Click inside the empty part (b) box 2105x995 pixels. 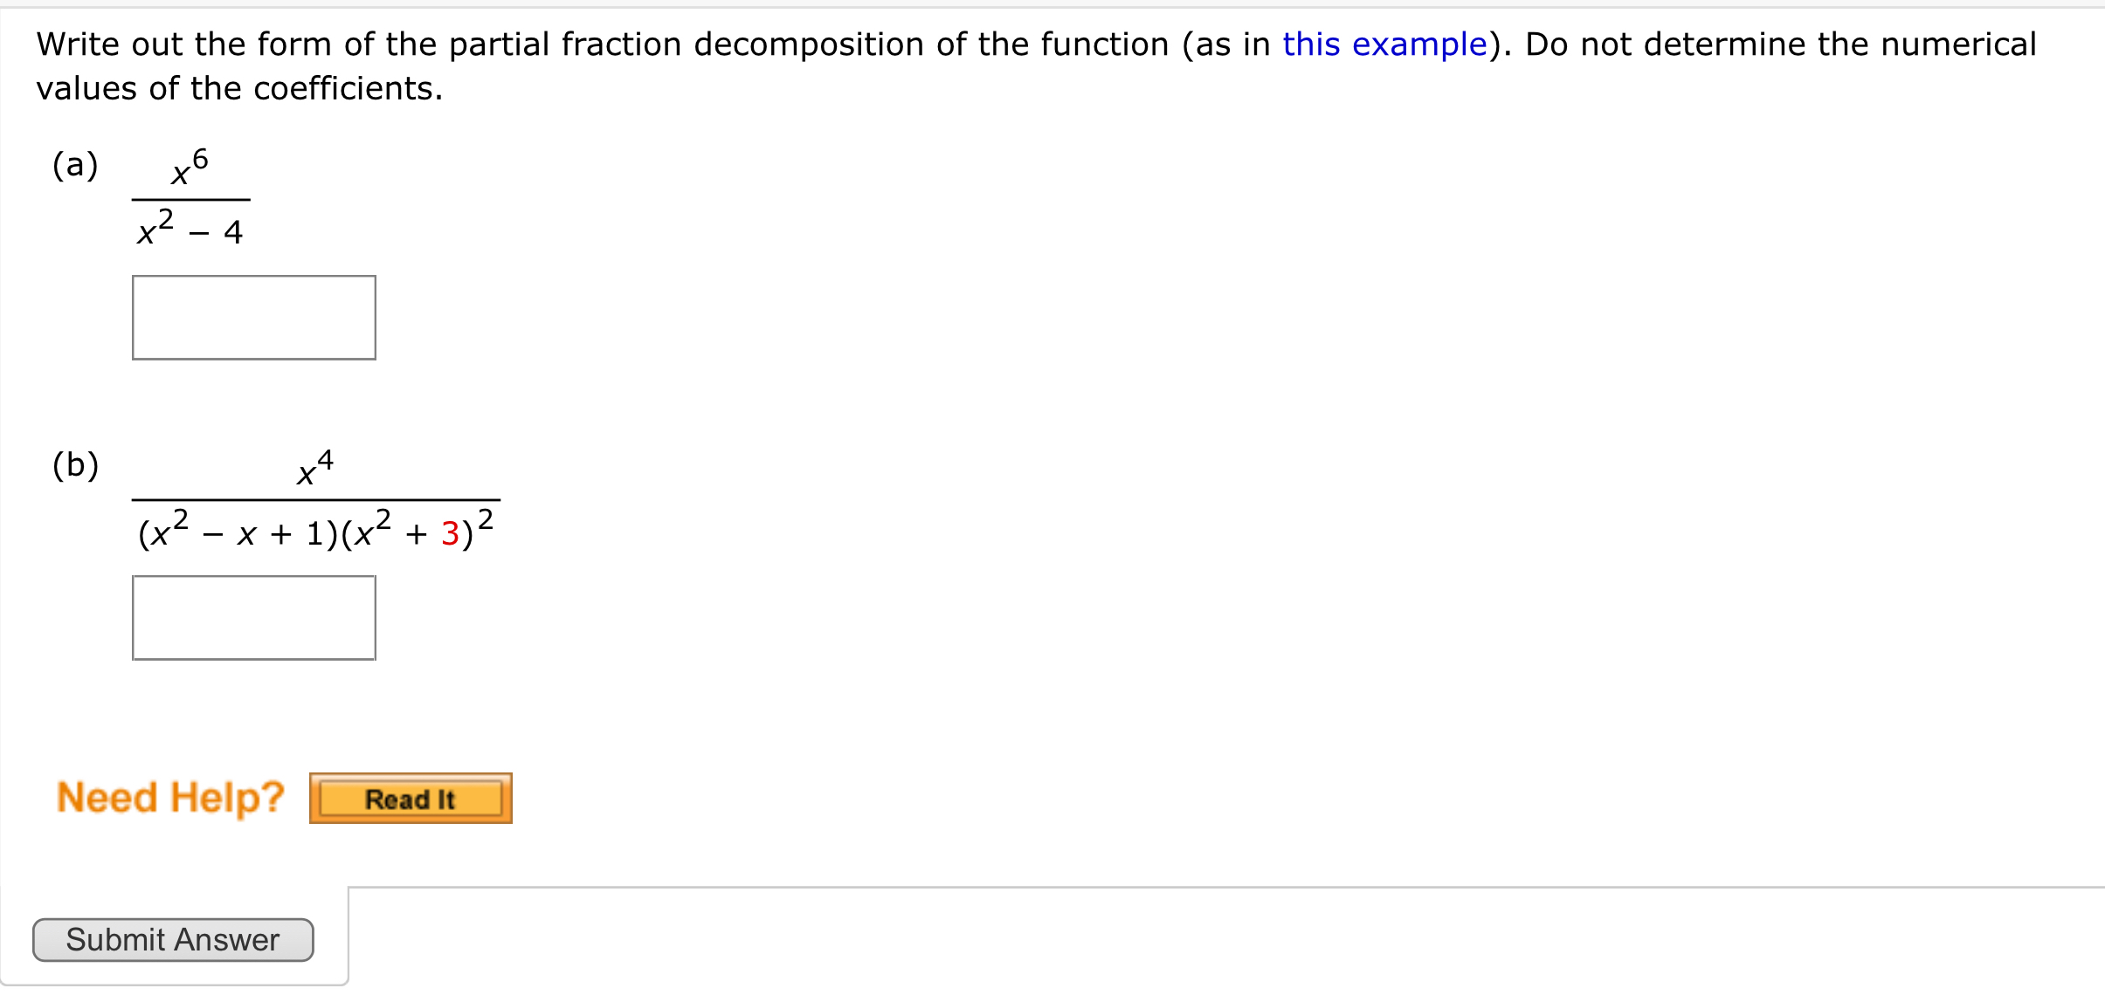(253, 618)
